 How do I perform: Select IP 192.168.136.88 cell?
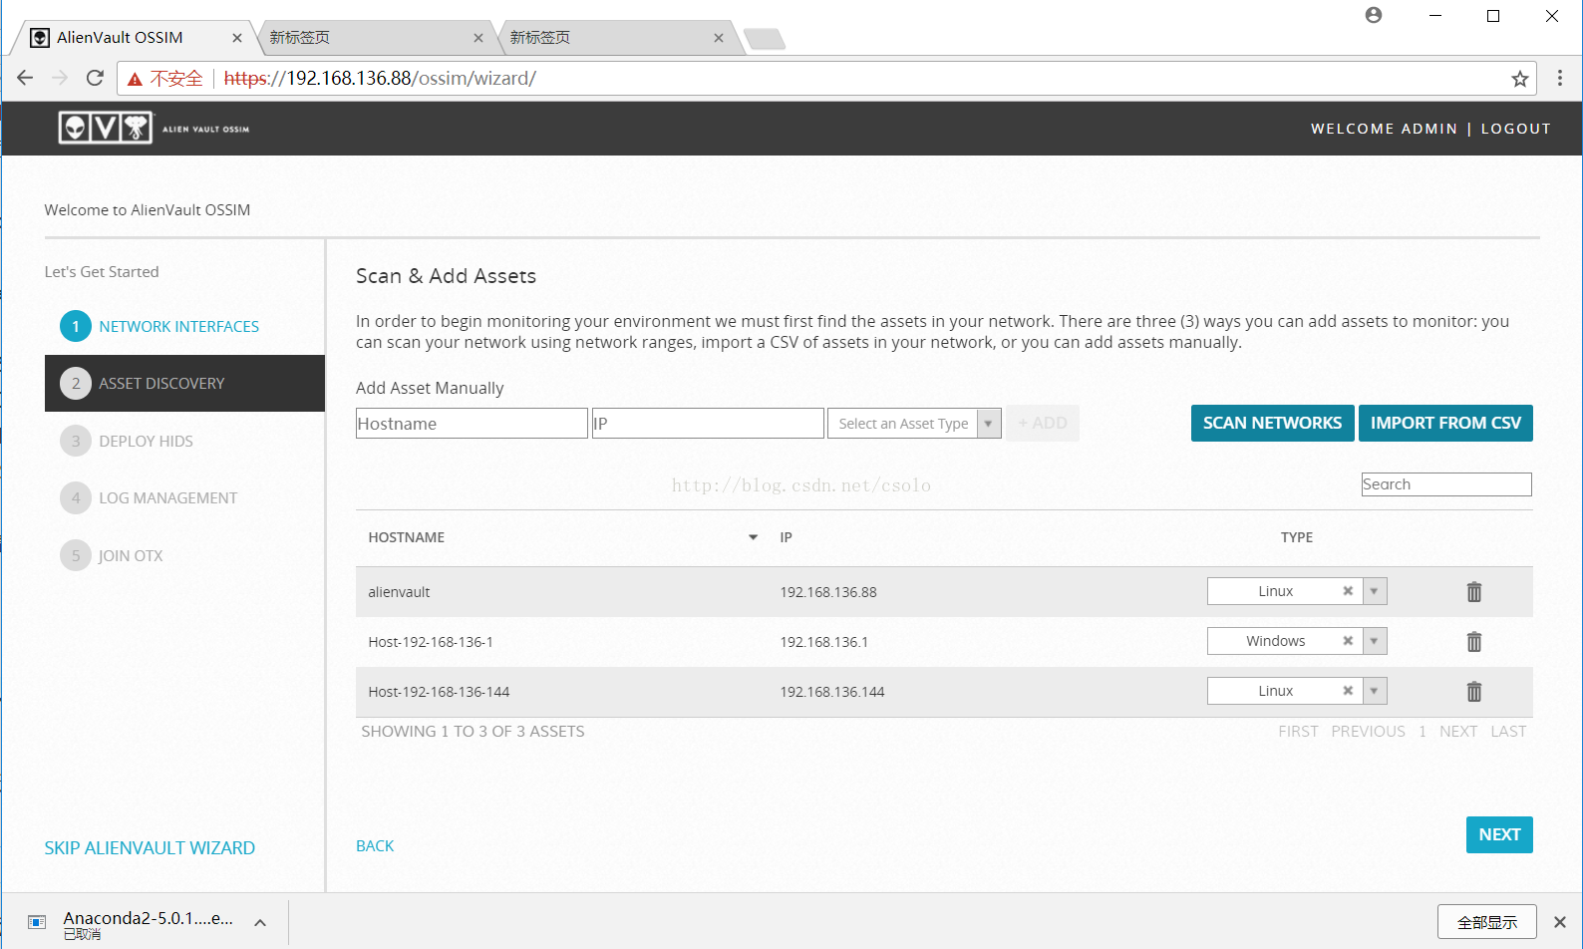click(x=828, y=592)
